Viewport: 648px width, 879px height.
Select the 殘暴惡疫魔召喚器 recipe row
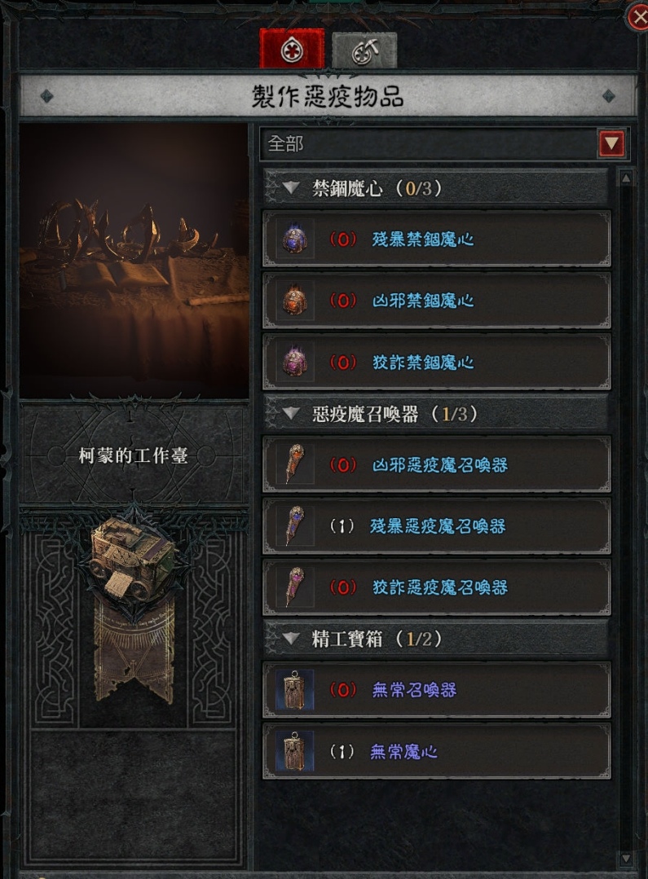[x=437, y=525]
